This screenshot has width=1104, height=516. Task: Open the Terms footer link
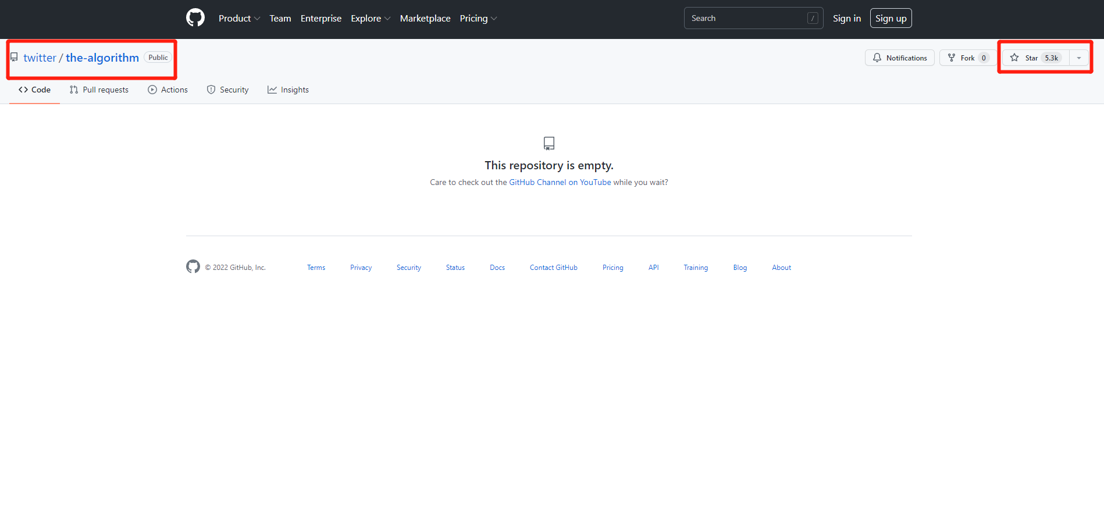(316, 268)
